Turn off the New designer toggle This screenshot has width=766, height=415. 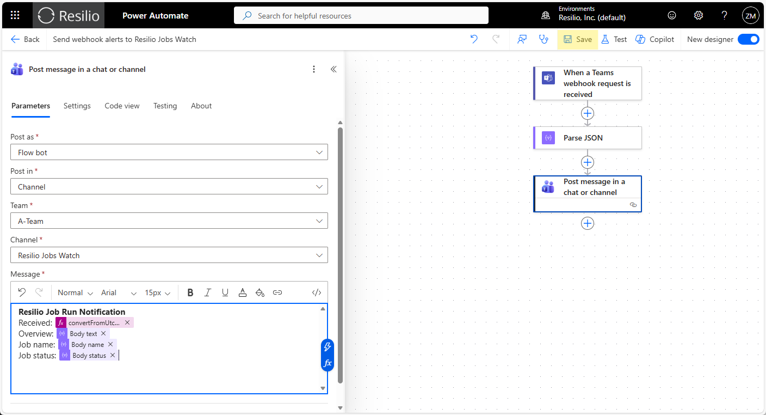pyautogui.click(x=748, y=39)
